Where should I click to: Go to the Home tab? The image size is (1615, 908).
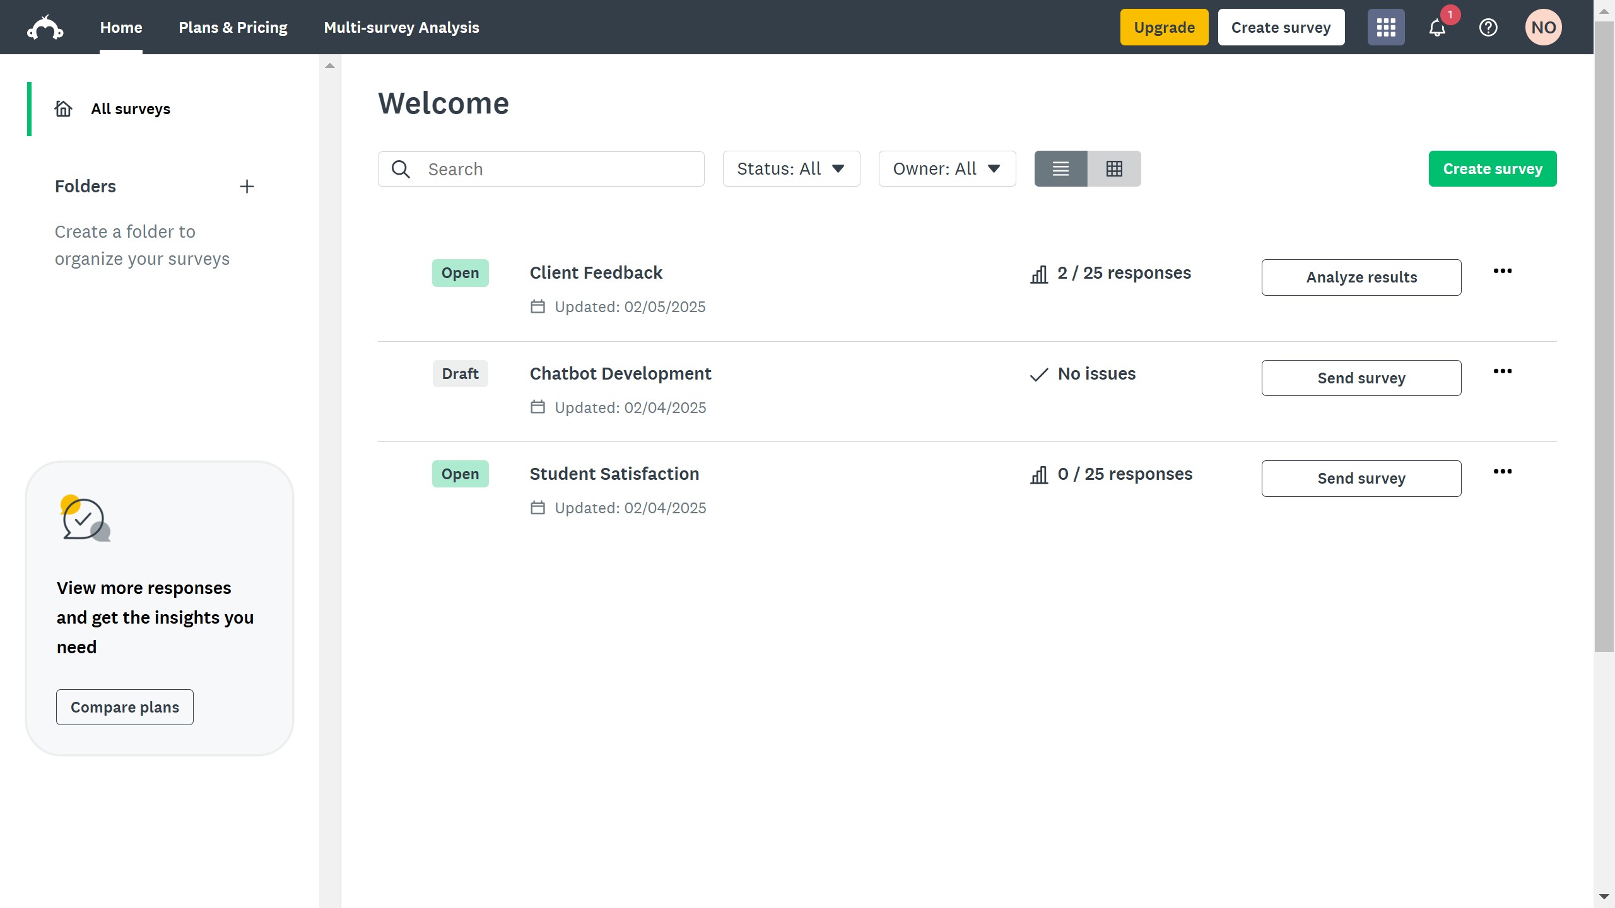[121, 28]
